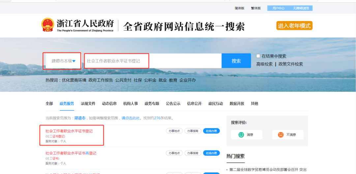Image resolution: width=356 pixels, height=174 pixels.
Task: Click 办事指南 for the first result
Action: tap(193, 131)
